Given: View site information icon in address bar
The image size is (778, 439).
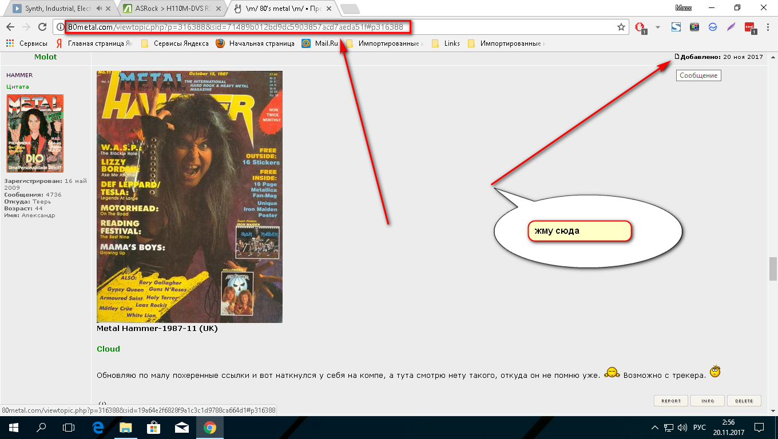Looking at the screenshot, I should coord(61,27).
